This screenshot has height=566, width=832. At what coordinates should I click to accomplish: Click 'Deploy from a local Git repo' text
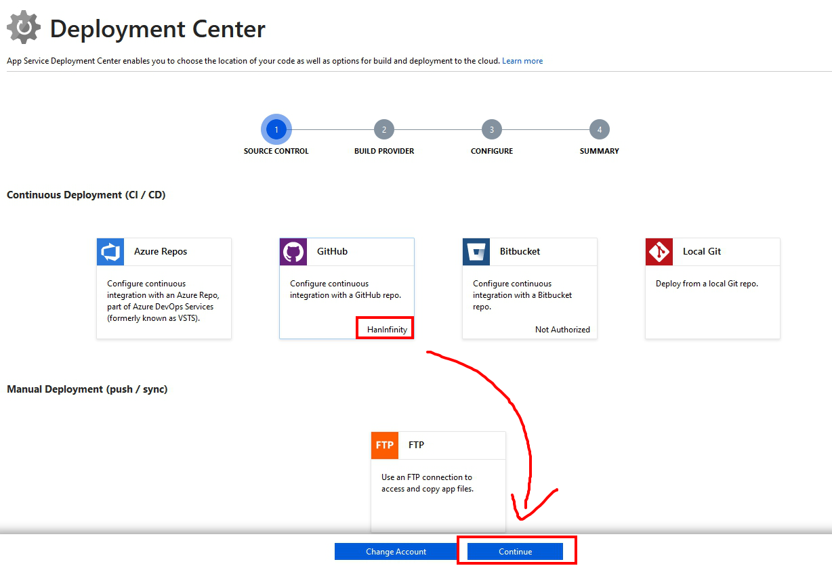[707, 284]
